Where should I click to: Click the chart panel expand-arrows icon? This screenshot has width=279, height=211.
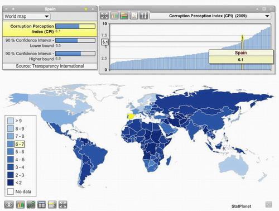(x=104, y=16)
